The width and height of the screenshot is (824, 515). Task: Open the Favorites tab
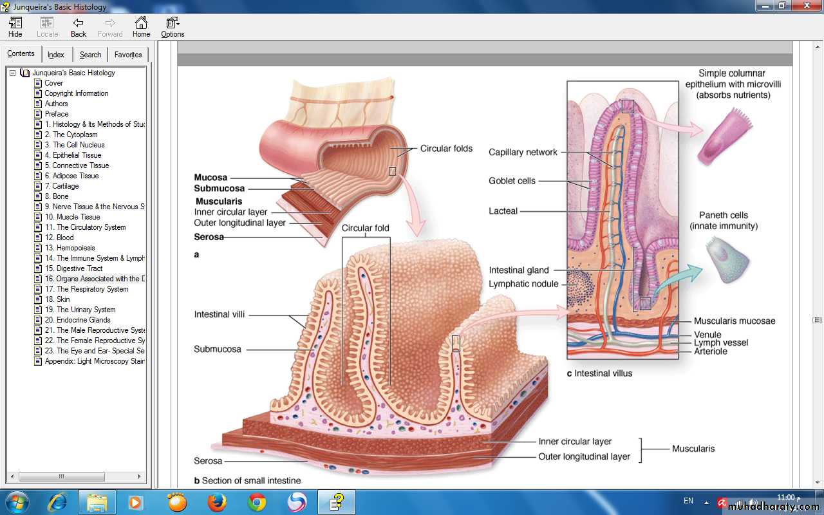coord(128,55)
